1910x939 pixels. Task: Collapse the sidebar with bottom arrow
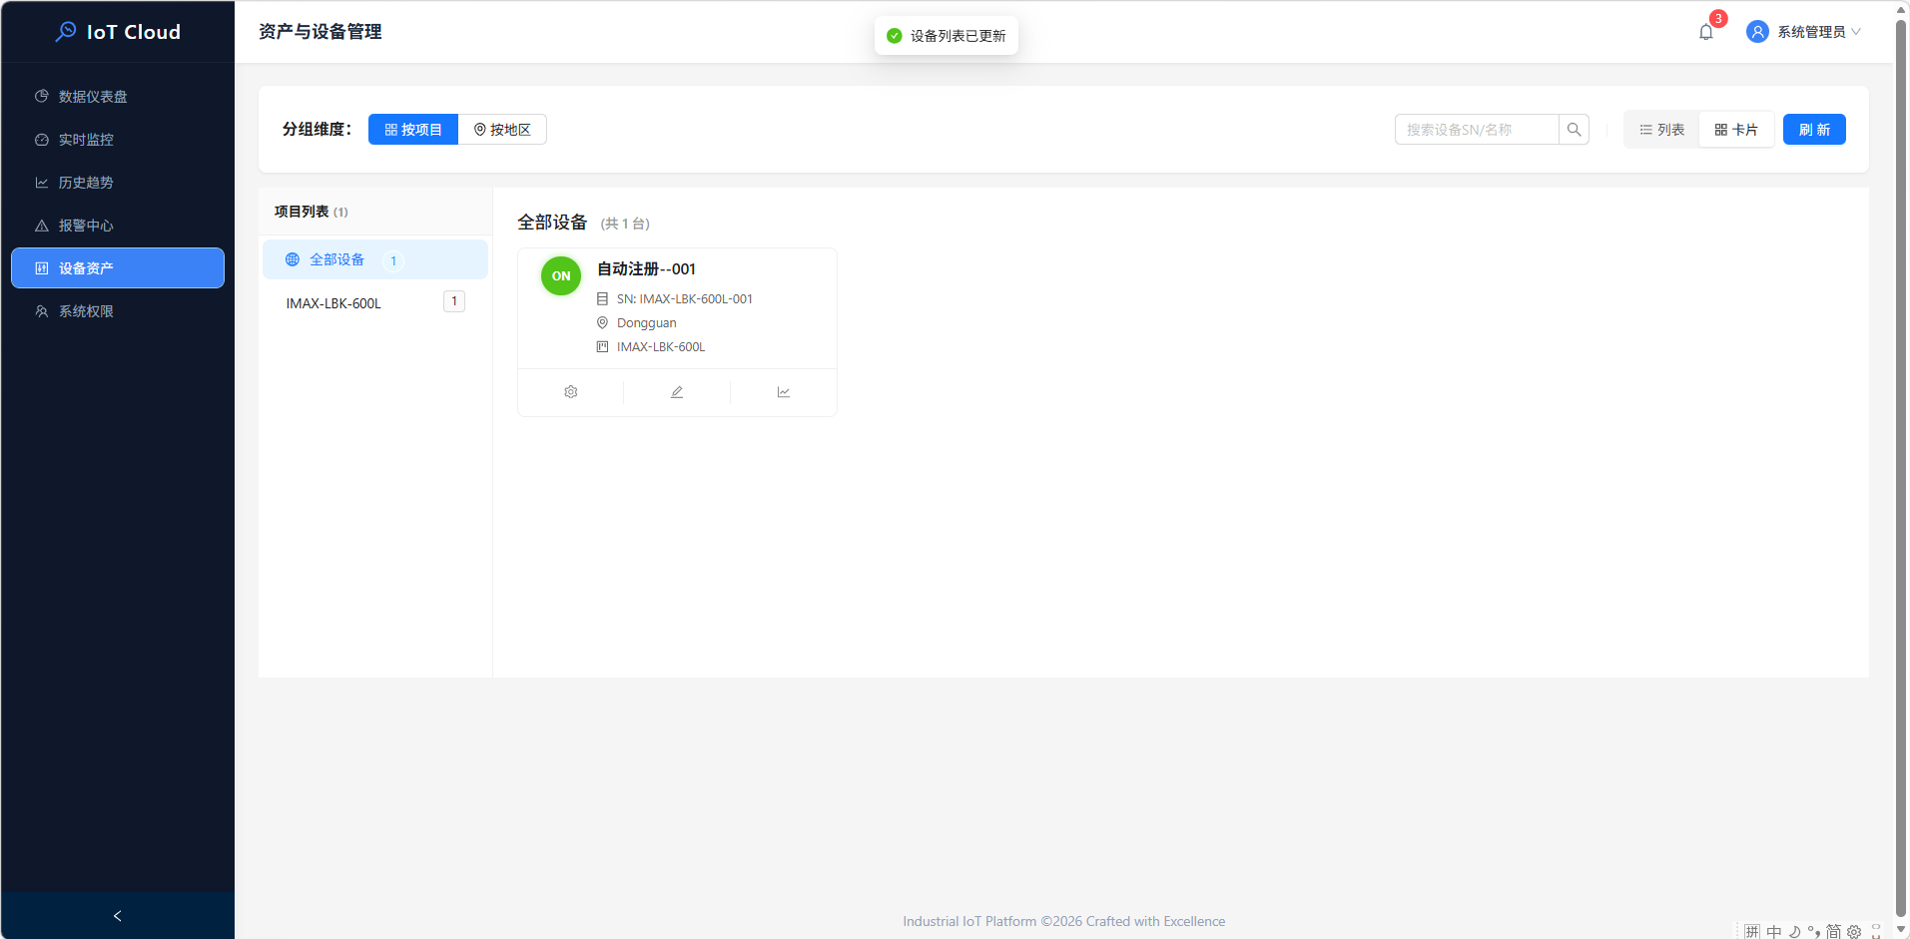point(118,915)
